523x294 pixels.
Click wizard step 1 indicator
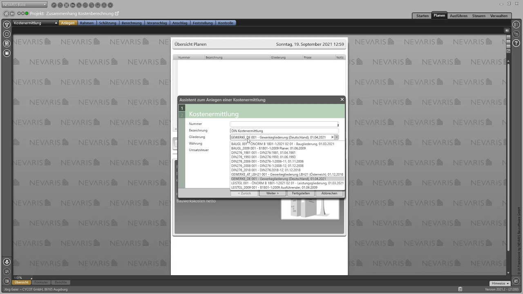point(182,108)
